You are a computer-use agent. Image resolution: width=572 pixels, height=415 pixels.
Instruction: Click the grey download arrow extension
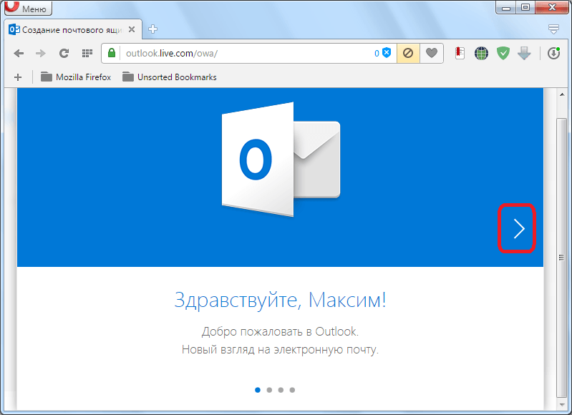524,54
